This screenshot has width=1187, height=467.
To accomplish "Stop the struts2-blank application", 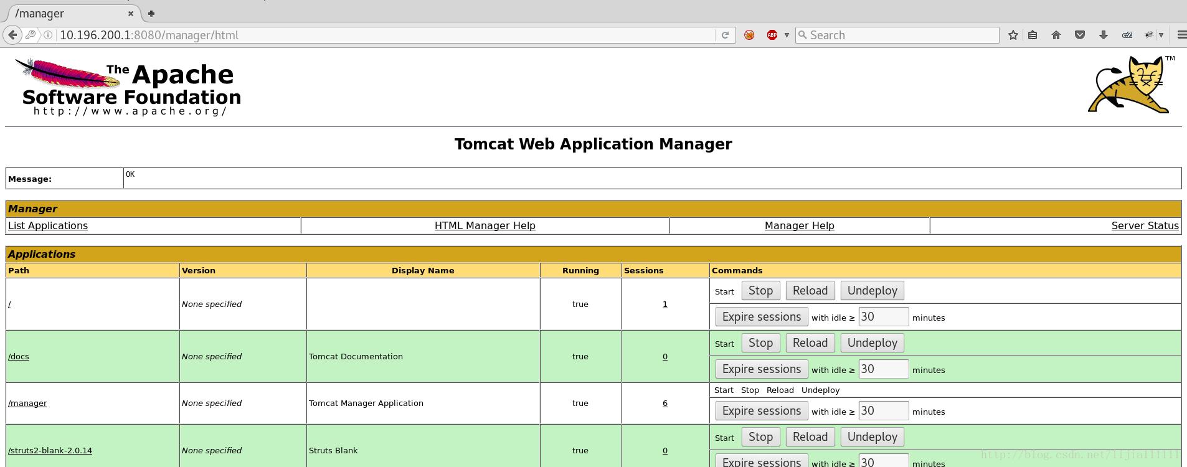I will pyautogui.click(x=760, y=437).
